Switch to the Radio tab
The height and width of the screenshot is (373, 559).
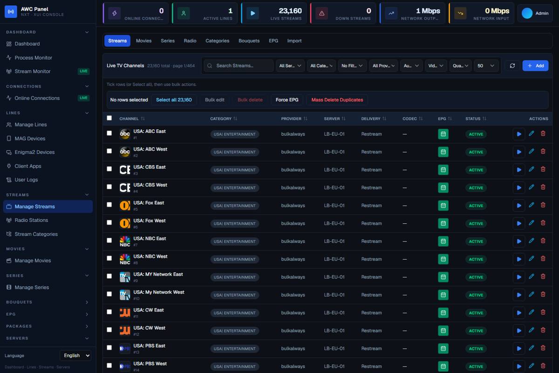(190, 41)
